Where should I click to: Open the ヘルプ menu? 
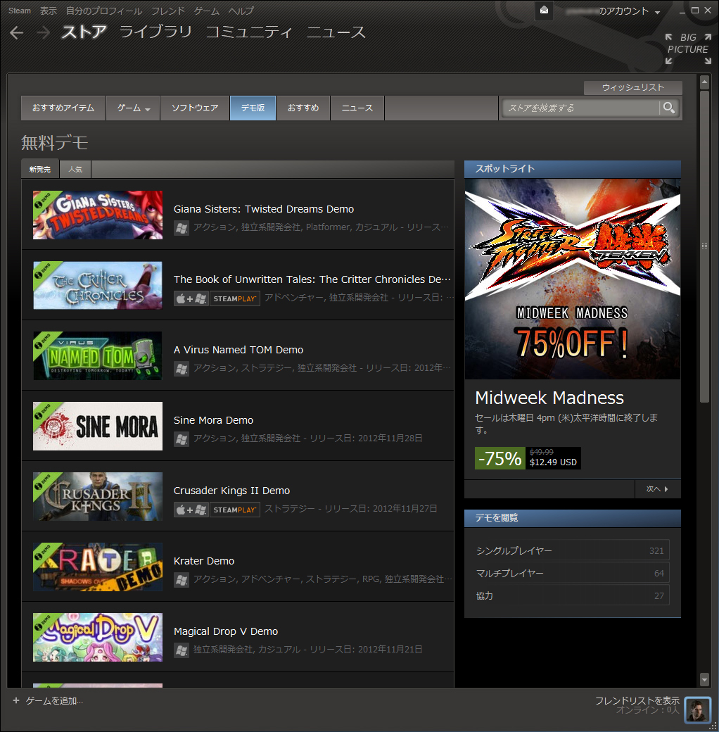(x=241, y=11)
